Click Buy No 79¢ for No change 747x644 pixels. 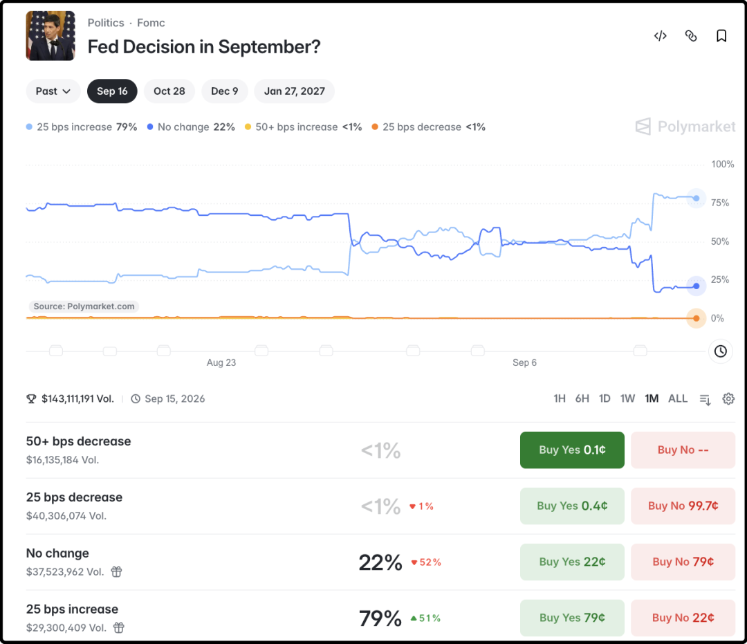click(683, 562)
